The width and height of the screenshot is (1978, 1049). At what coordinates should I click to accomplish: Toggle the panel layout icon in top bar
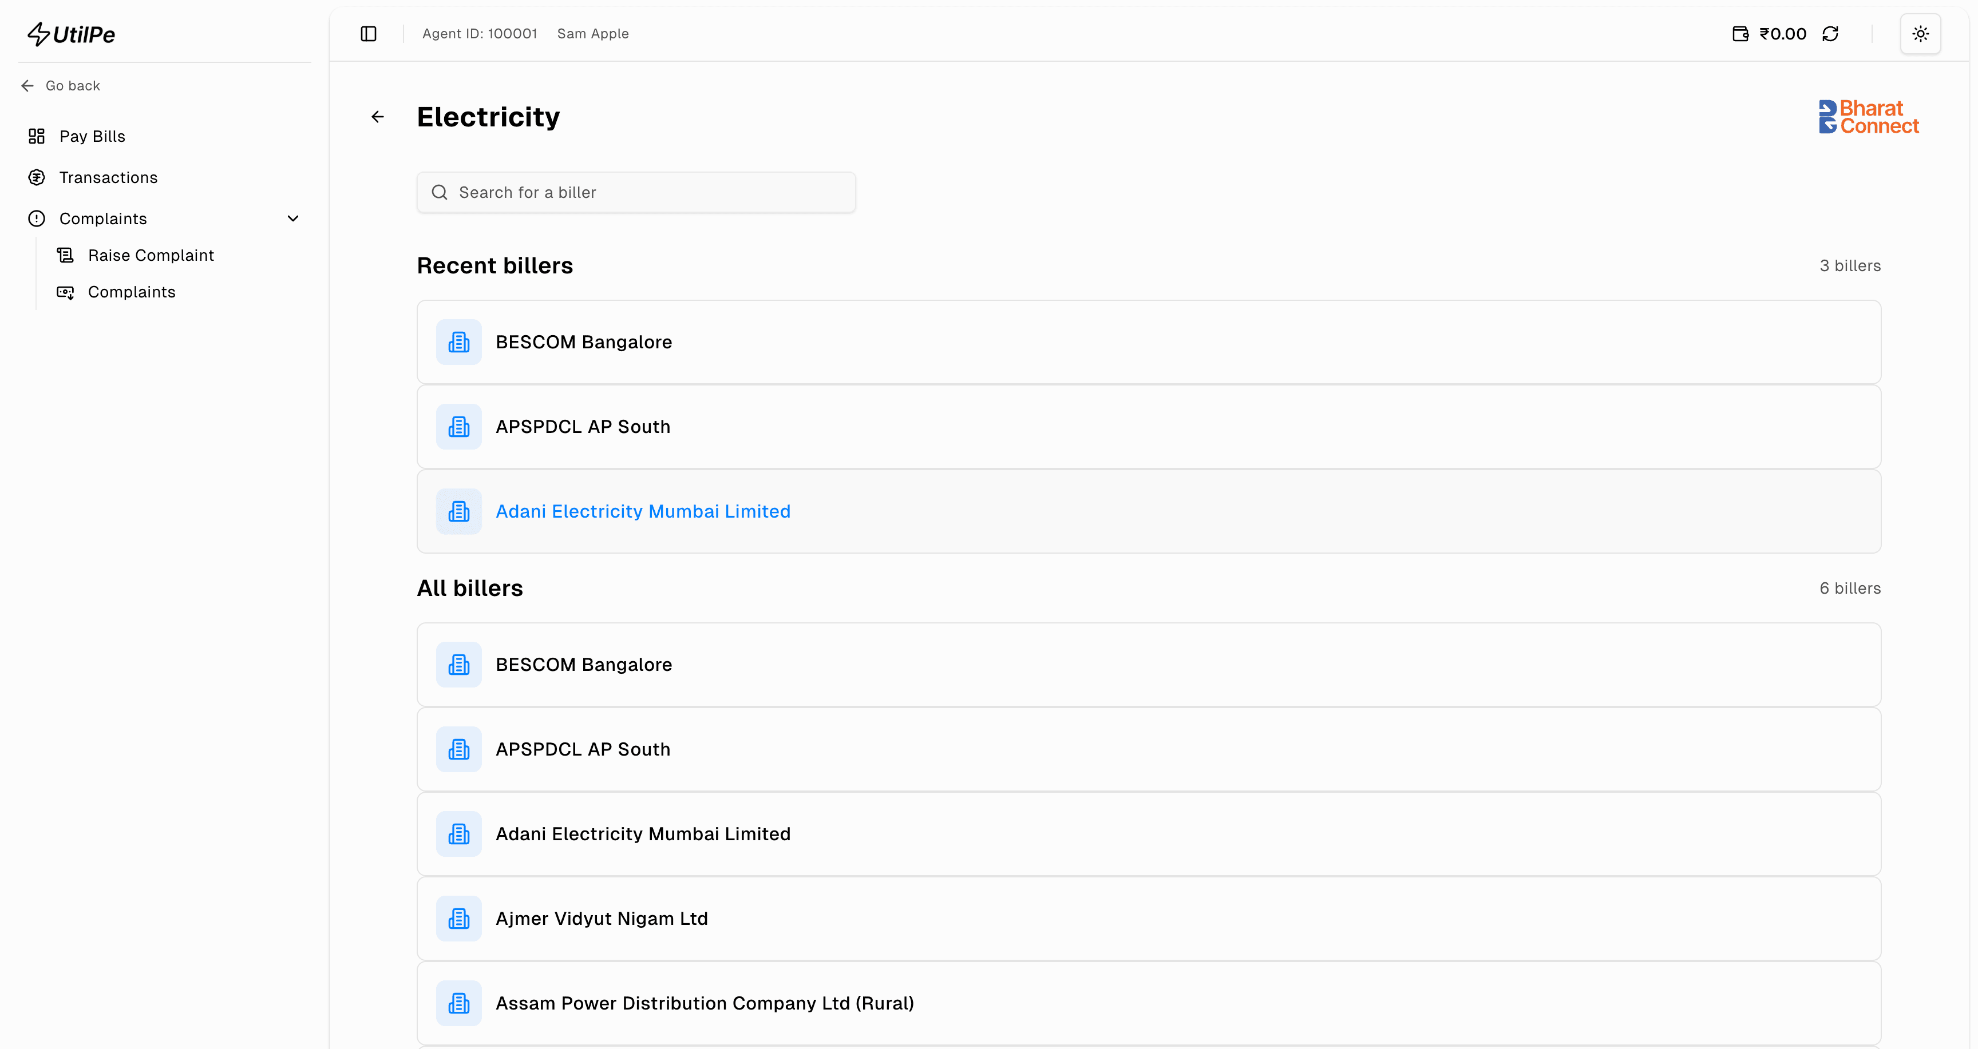click(x=369, y=33)
